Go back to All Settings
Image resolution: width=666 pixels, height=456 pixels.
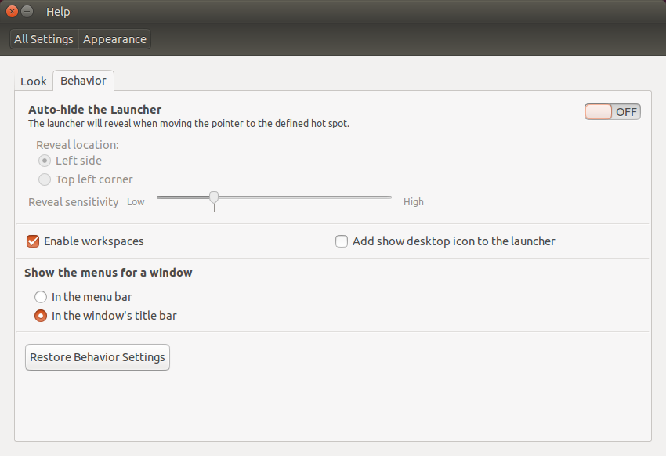coord(44,39)
